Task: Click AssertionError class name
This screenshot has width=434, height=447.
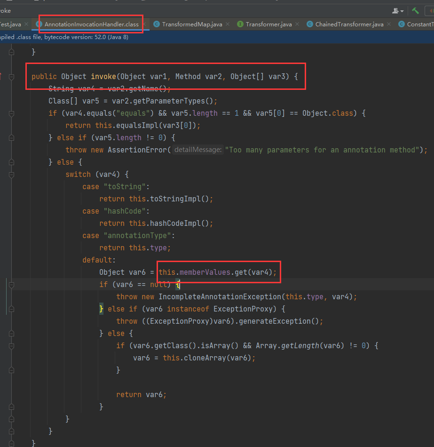Action: point(137,150)
